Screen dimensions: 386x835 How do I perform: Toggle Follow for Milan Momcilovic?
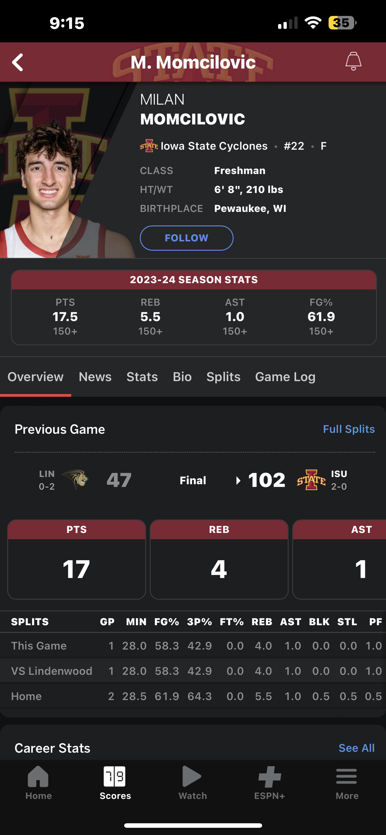click(x=186, y=238)
